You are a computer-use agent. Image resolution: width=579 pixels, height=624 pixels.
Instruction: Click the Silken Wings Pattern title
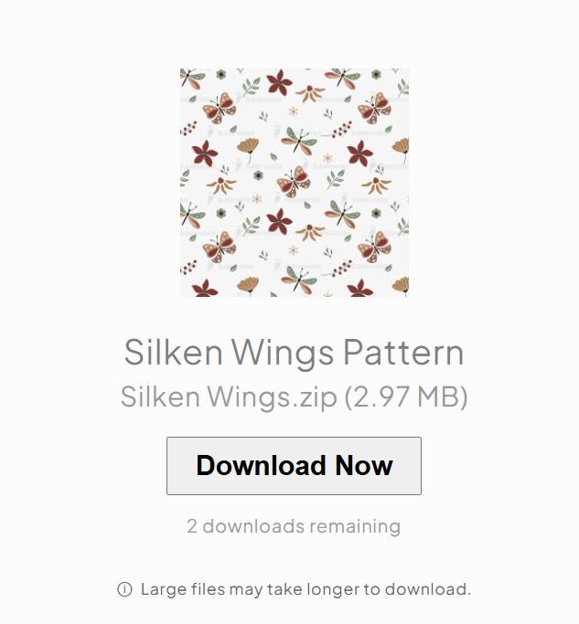pos(294,352)
